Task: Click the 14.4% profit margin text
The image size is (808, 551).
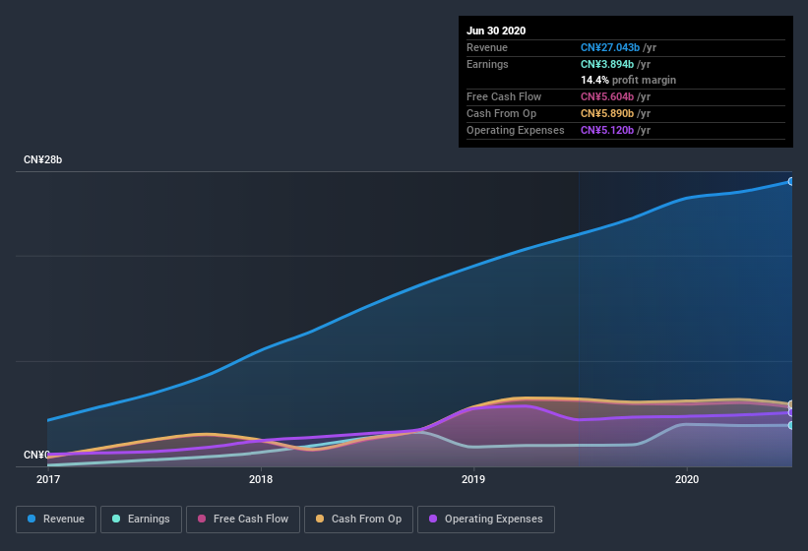Action: click(628, 80)
